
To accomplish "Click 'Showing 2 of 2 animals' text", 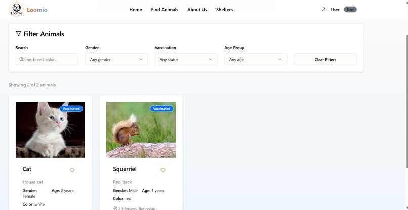I will pos(32,85).
